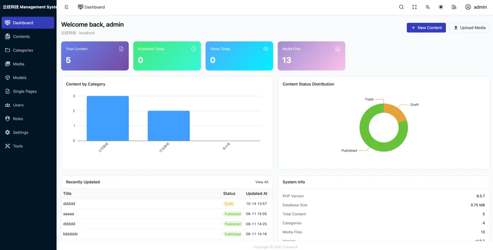Click the New Content button

[x=426, y=28]
